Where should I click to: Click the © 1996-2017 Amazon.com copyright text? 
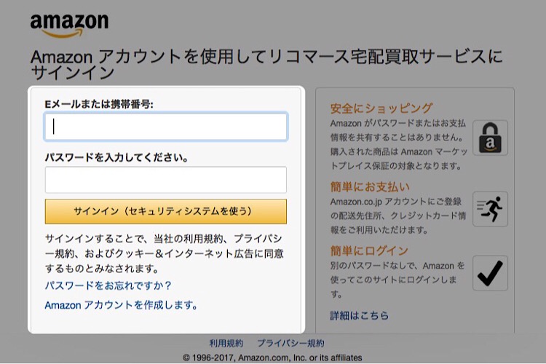click(x=272, y=357)
